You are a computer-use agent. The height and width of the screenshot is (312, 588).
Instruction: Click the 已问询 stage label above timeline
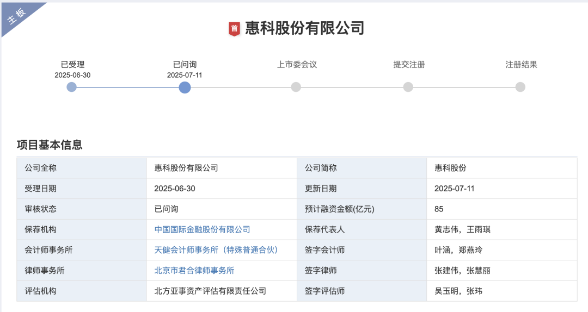pos(185,65)
